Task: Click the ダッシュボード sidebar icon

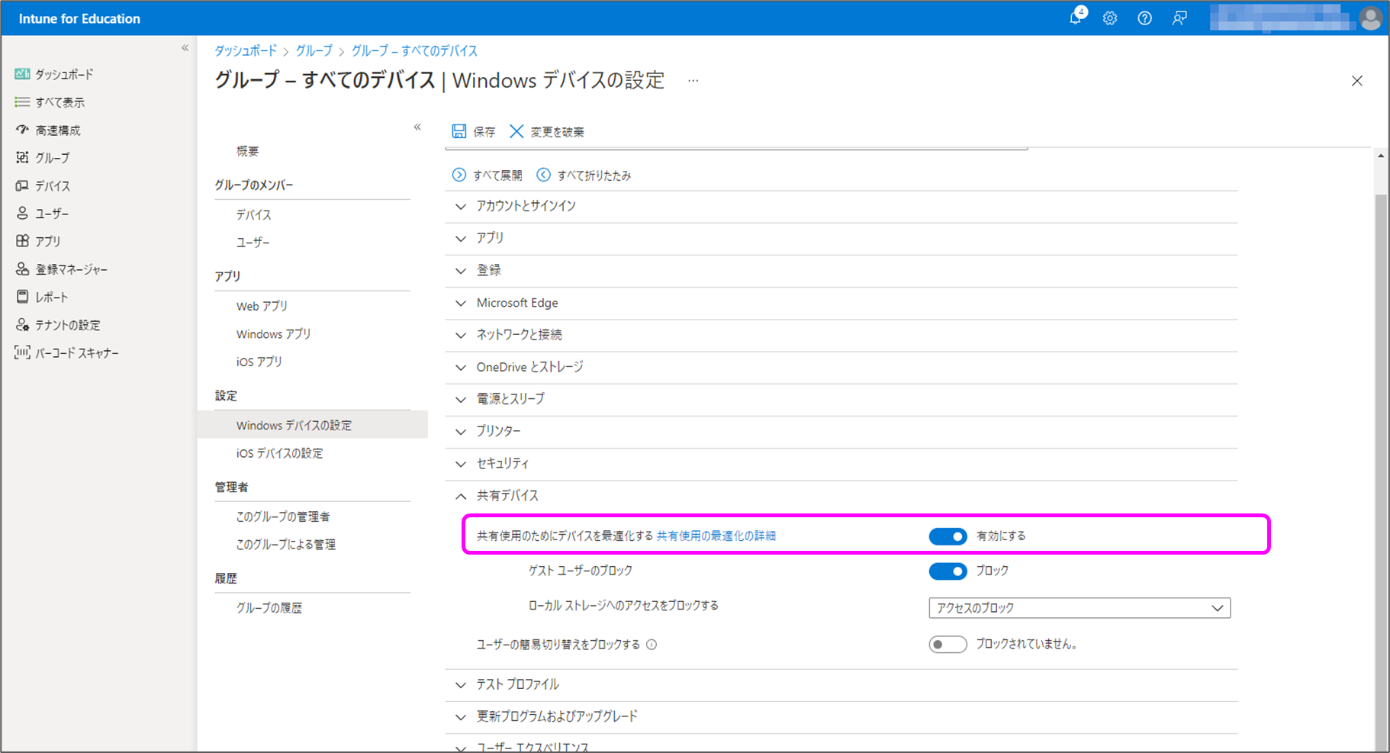Action: click(x=22, y=74)
